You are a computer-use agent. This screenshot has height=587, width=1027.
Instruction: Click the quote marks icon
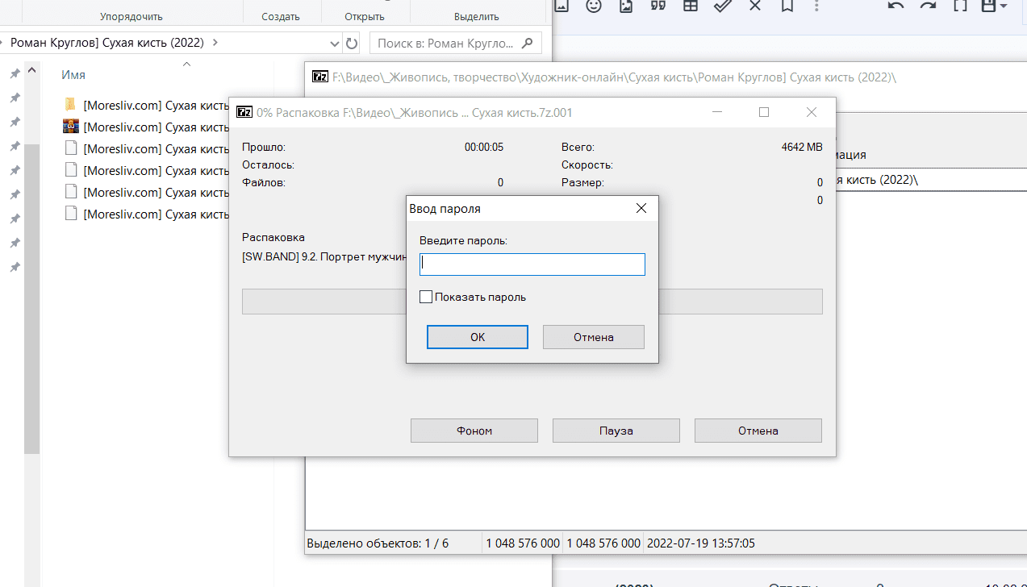click(658, 6)
